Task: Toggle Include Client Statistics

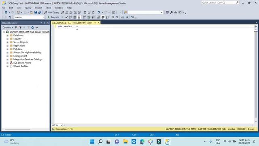Action: [93, 17]
